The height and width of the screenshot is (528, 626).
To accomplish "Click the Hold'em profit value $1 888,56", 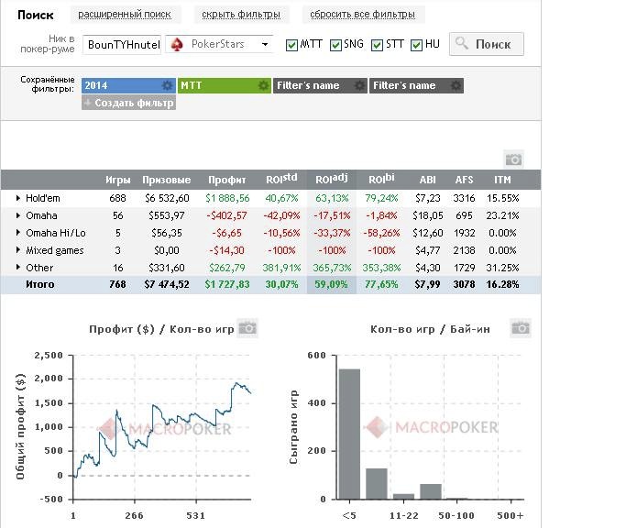I will [227, 198].
